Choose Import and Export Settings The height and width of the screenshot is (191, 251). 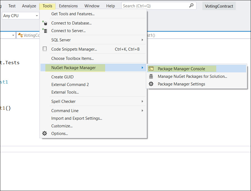click(77, 118)
